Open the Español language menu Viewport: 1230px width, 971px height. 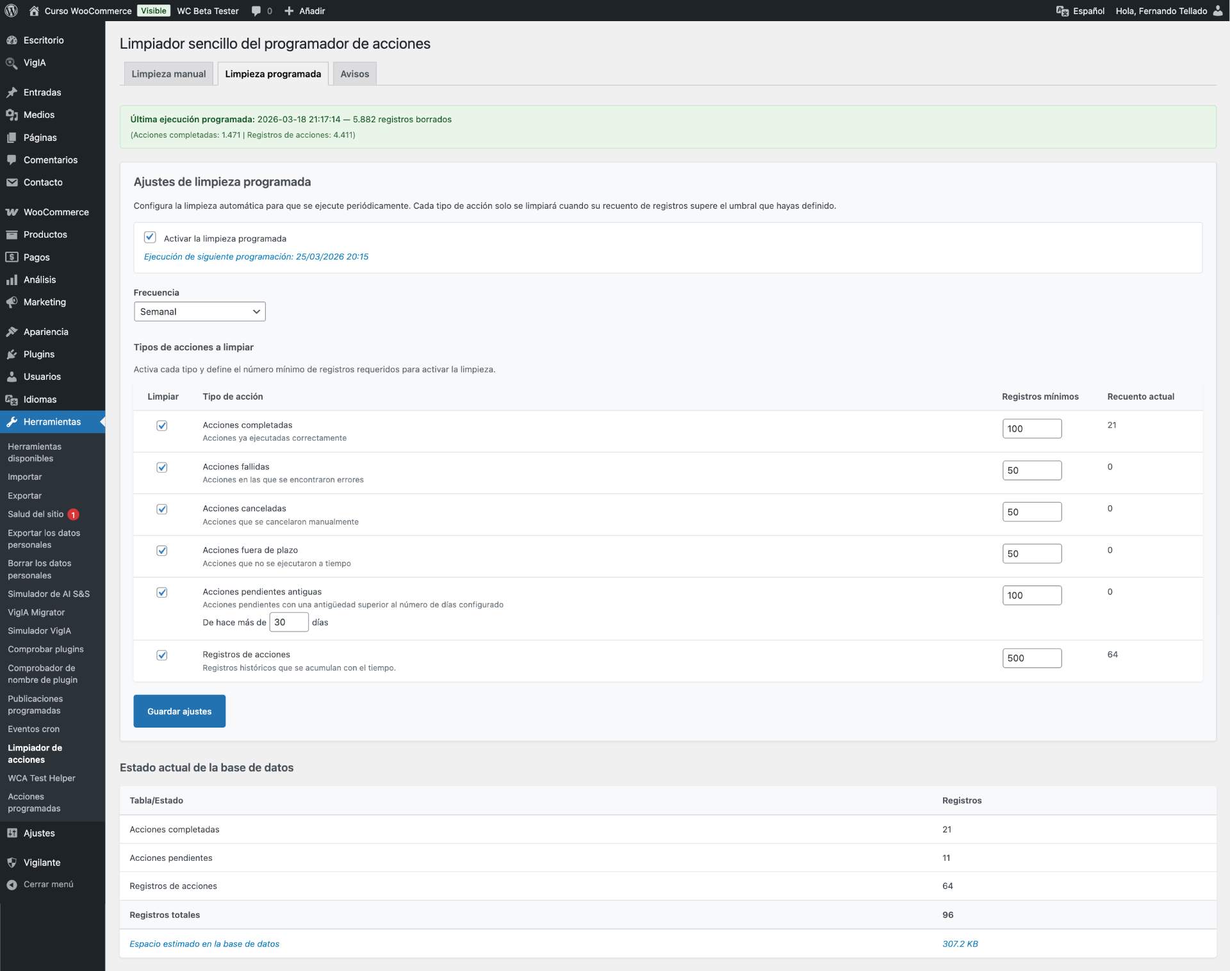coord(1087,10)
